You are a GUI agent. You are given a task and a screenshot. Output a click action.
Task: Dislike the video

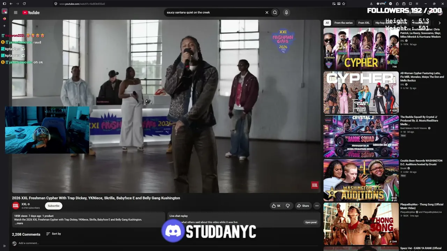point(288,206)
